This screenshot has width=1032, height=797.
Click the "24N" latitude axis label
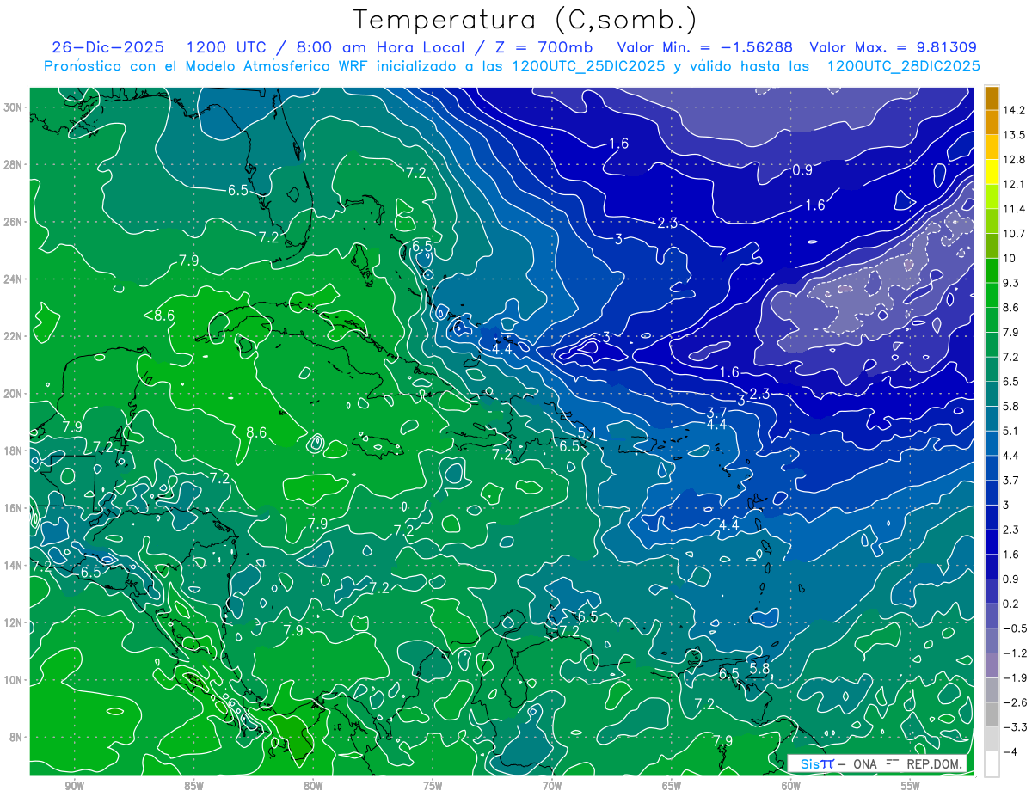click(13, 279)
